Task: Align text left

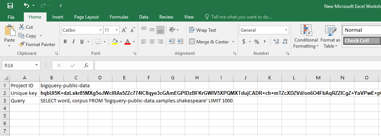Action: 144,42
